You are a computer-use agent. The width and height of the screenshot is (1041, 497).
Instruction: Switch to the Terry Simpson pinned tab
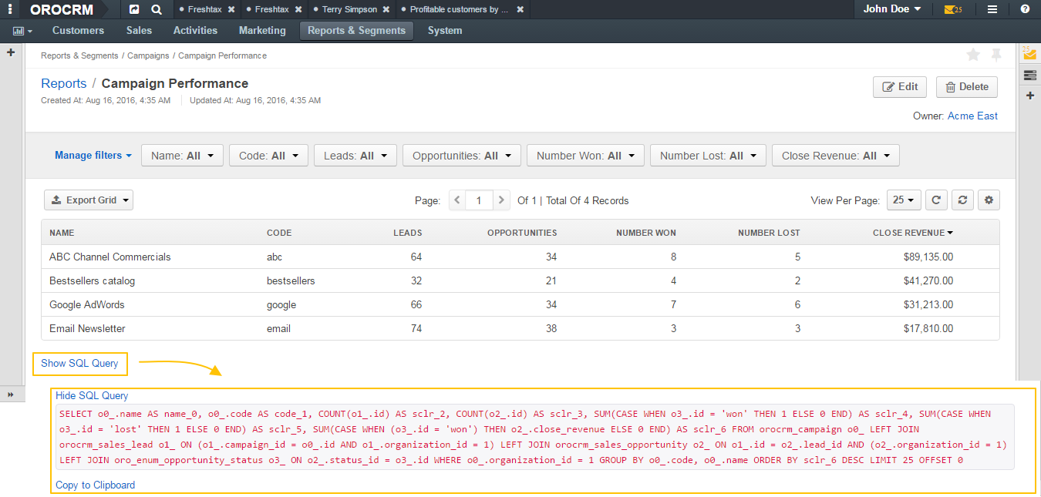coord(349,9)
